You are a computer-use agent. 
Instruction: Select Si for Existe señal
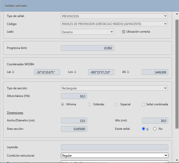point(143,129)
